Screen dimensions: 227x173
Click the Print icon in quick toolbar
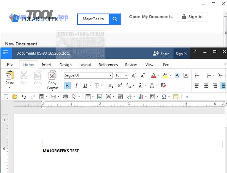[65, 97]
